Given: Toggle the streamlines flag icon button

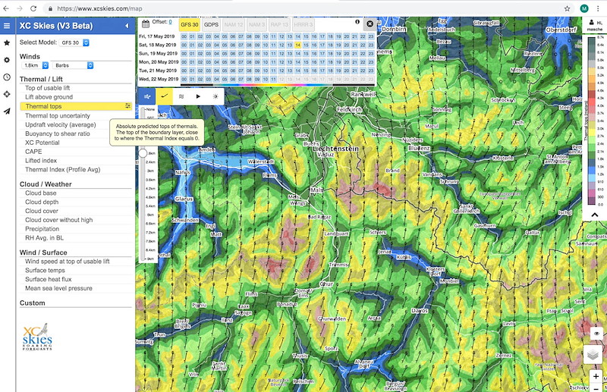Looking at the screenshot, I should [x=181, y=96].
